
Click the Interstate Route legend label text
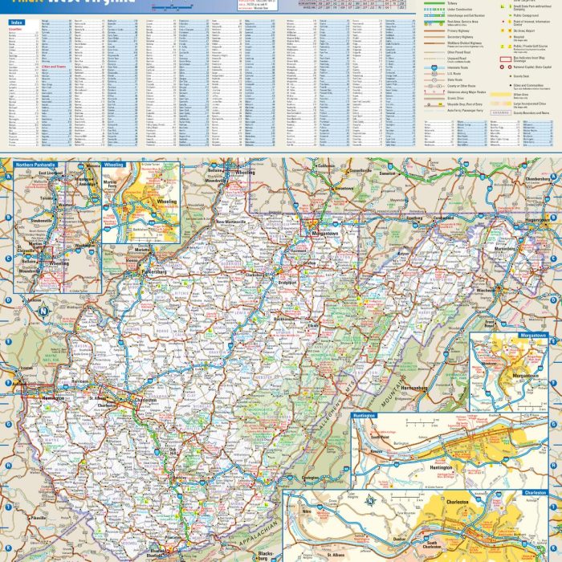coord(458,67)
